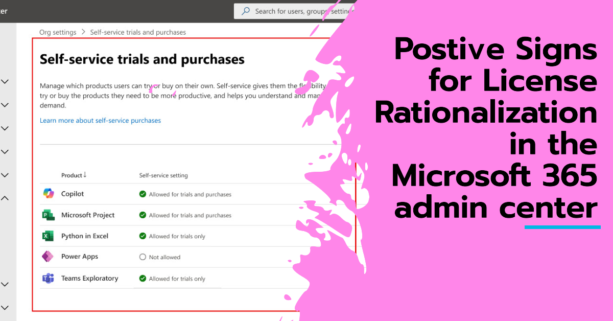613x321 pixels.
Task: Go to Org settings breadcrumb
Action: click(x=58, y=32)
